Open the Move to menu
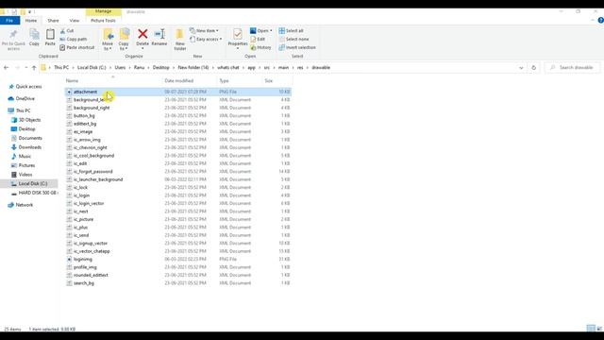 [x=108, y=40]
